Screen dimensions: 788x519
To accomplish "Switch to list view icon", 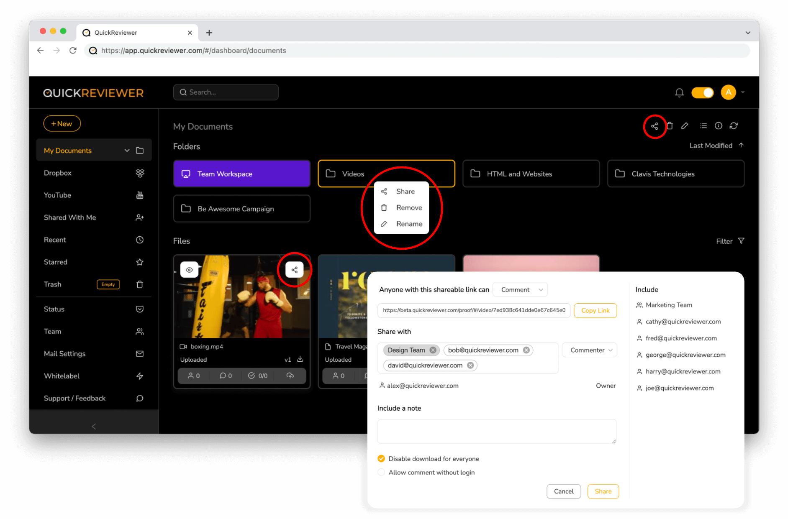I will click(703, 126).
